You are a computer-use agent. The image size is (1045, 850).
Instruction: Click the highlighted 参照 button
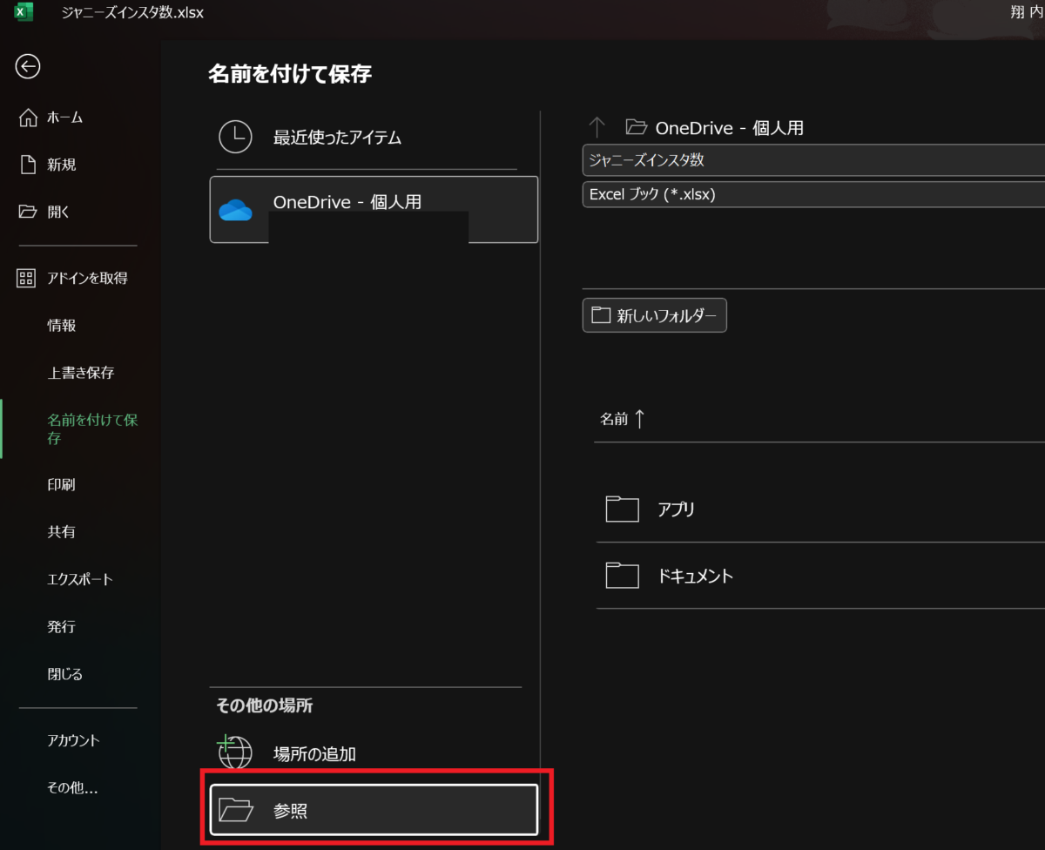click(374, 808)
